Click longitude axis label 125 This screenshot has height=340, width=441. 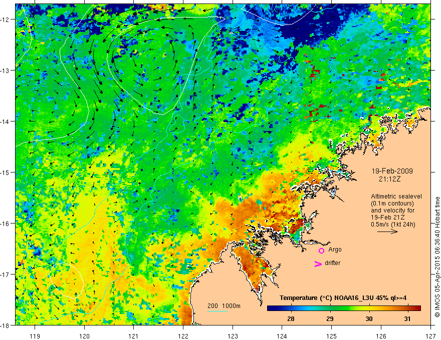[x=332, y=336]
